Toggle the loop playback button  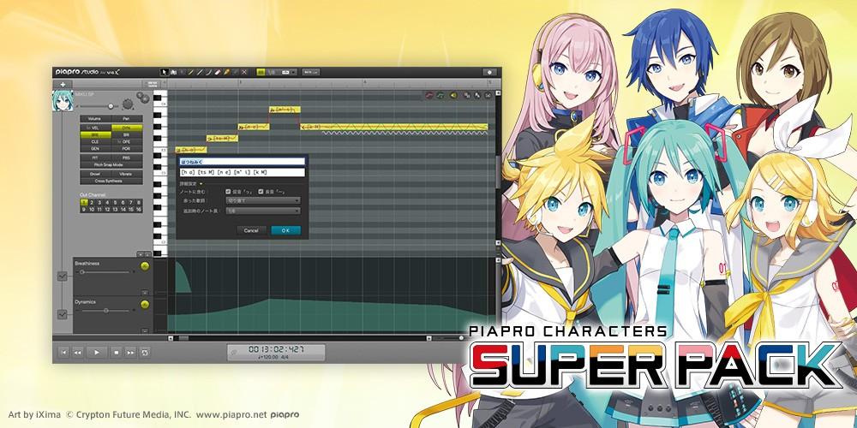145,352
